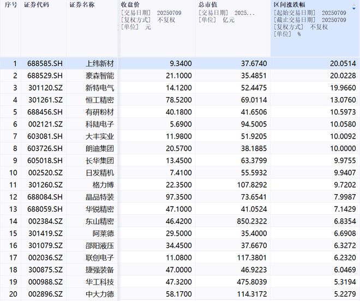
Task: Click stock code 301260.SZ
Action: point(45,185)
